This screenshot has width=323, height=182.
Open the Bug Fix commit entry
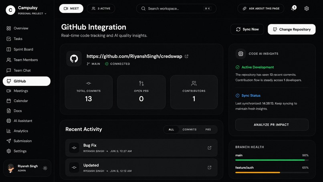141,148
